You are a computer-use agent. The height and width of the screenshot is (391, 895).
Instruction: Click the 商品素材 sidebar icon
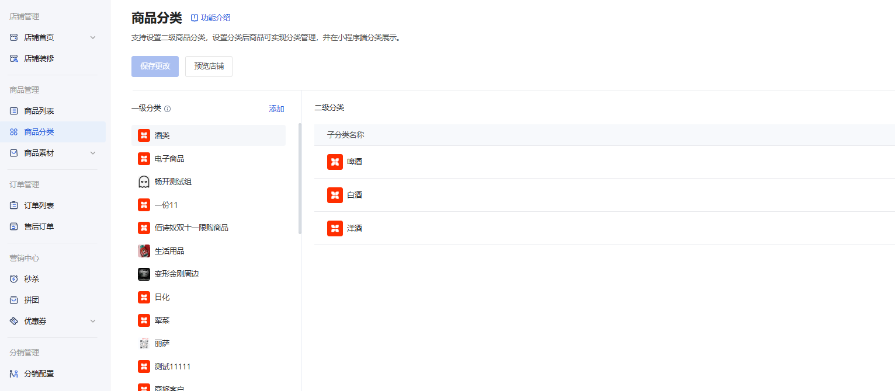[14, 153]
